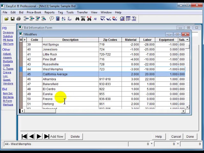
Task: Click the tree-node right-arrow toolbar icon
Action: point(32,19)
